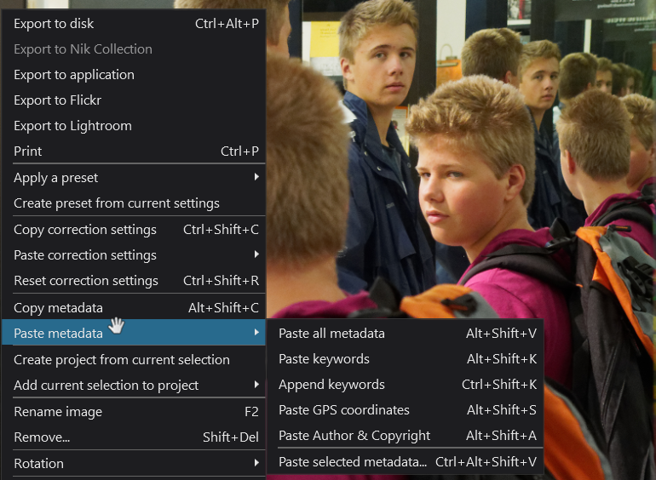Choose Export to Lightroom
The width and height of the screenshot is (656, 480).
coord(134,126)
